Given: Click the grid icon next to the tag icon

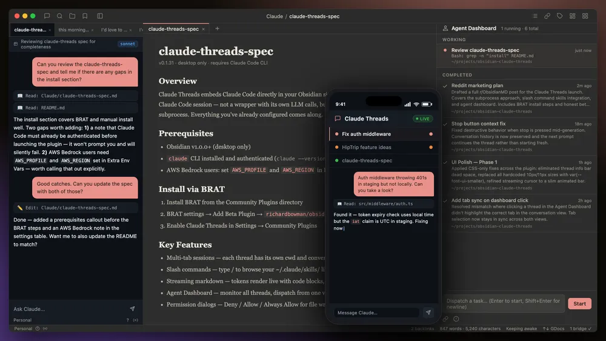Looking at the screenshot, I should coord(573,16).
